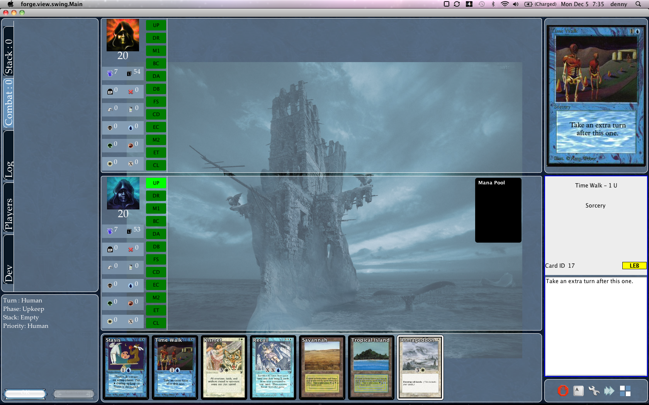Click the double-arrow End Turn icon
Screen dimensions: 649x405
point(609,391)
